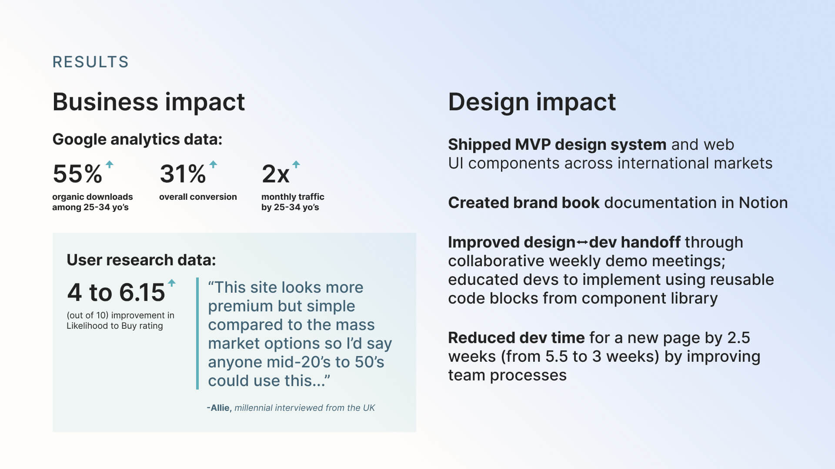Click the 2x monthly traffic figure

pyautogui.click(x=276, y=174)
